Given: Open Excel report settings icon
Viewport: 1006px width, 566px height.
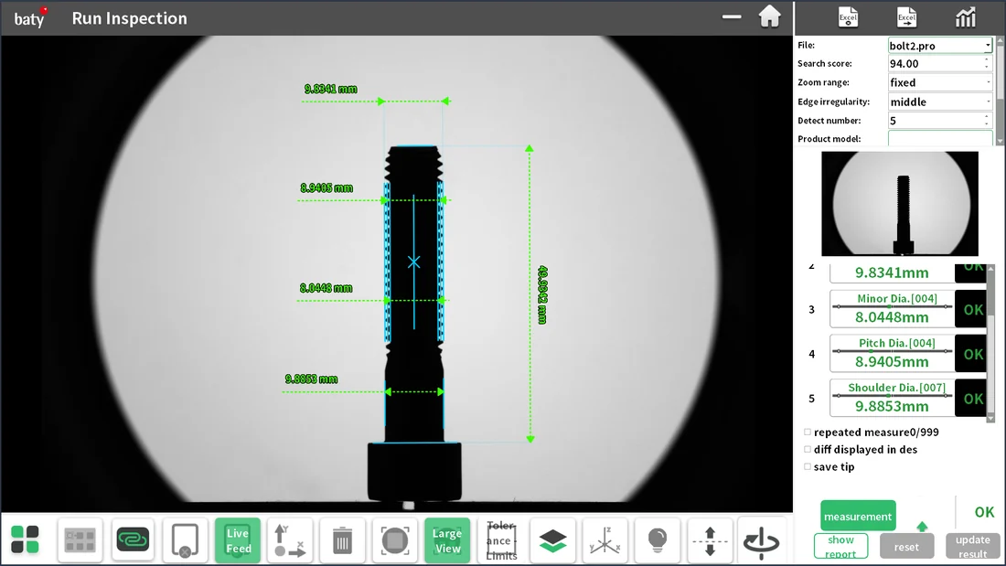Looking at the screenshot, I should [848, 17].
